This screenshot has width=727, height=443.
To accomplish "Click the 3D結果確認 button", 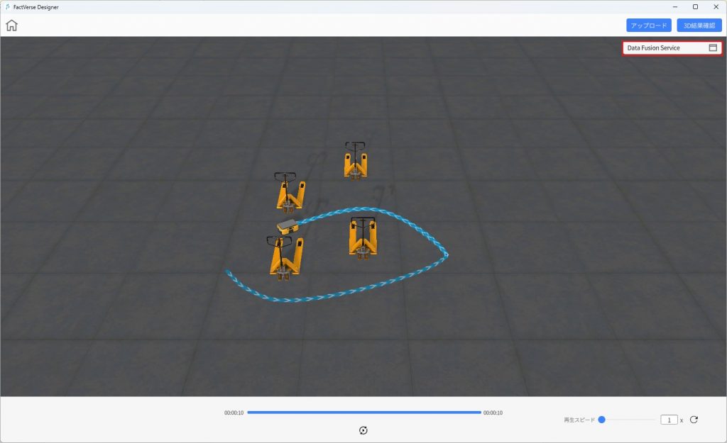I will pos(699,26).
